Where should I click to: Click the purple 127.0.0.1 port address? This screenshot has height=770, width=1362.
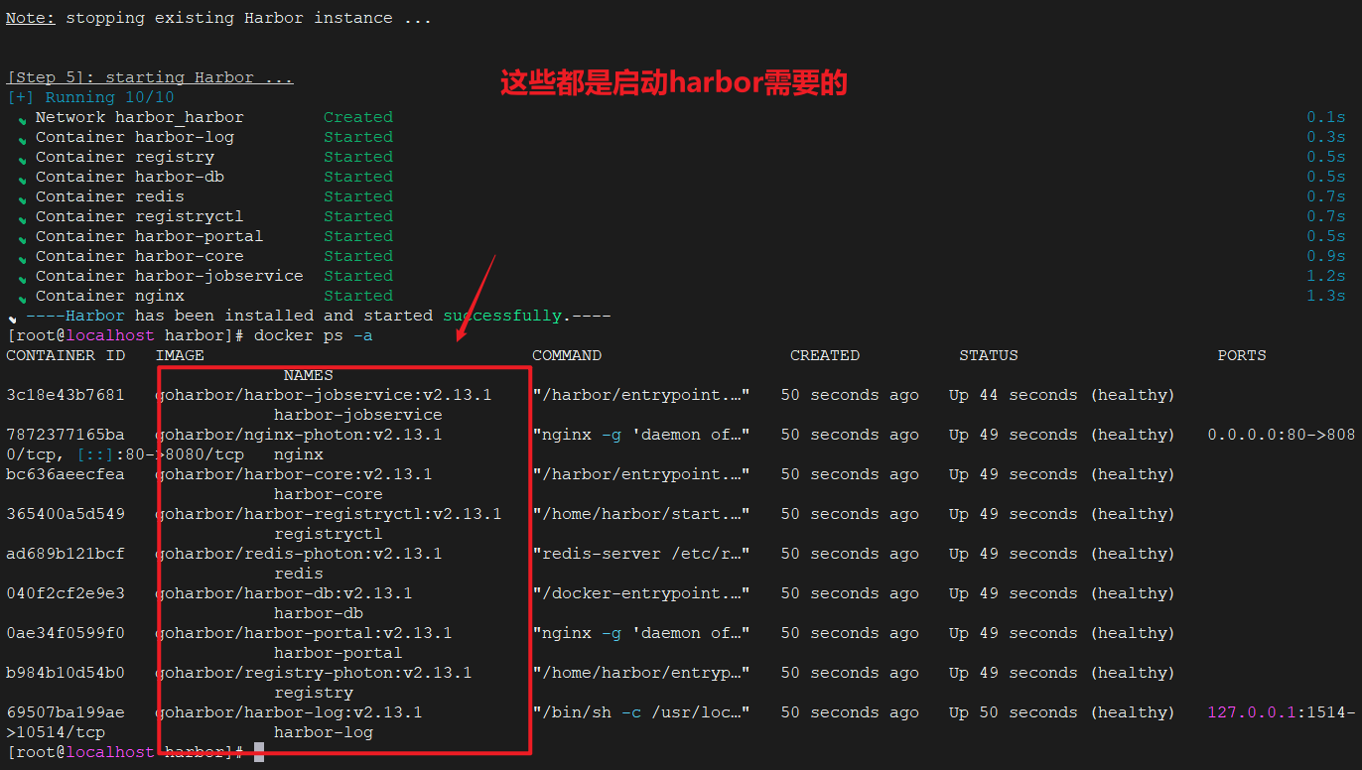pos(1251,712)
